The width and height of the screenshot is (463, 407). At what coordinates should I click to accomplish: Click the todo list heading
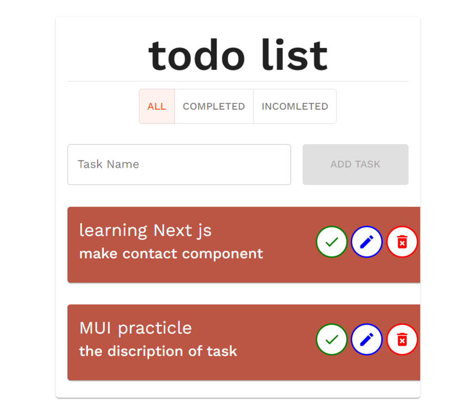coord(238,55)
